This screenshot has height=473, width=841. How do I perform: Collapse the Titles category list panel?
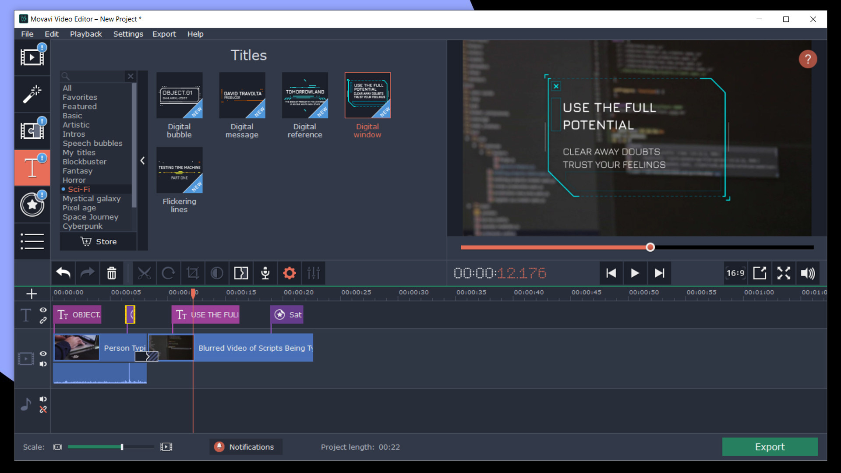(142, 161)
